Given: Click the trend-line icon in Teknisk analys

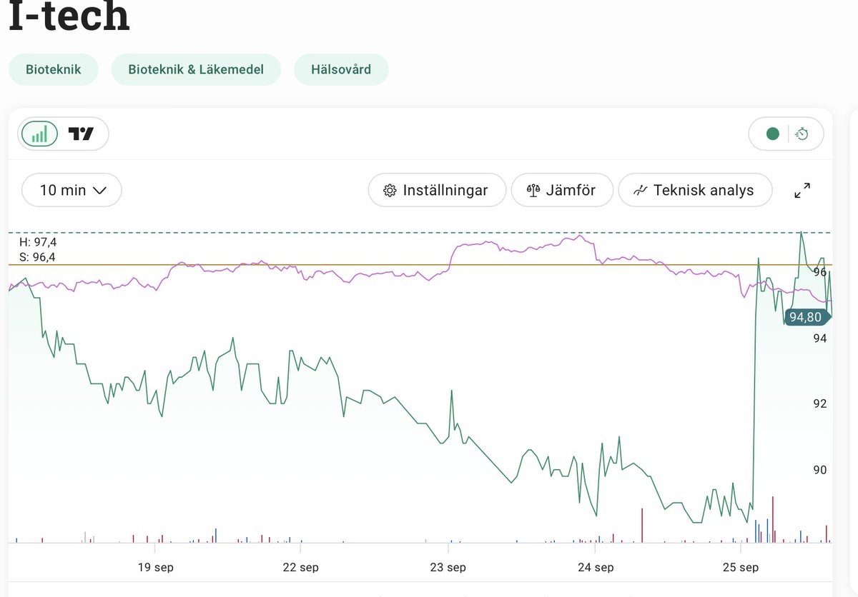Looking at the screenshot, I should (641, 191).
